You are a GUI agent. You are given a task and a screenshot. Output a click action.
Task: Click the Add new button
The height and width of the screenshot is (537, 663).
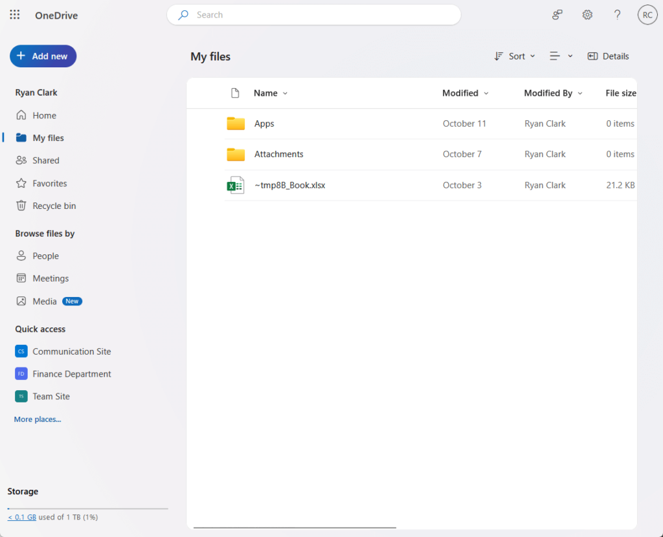pyautogui.click(x=43, y=56)
